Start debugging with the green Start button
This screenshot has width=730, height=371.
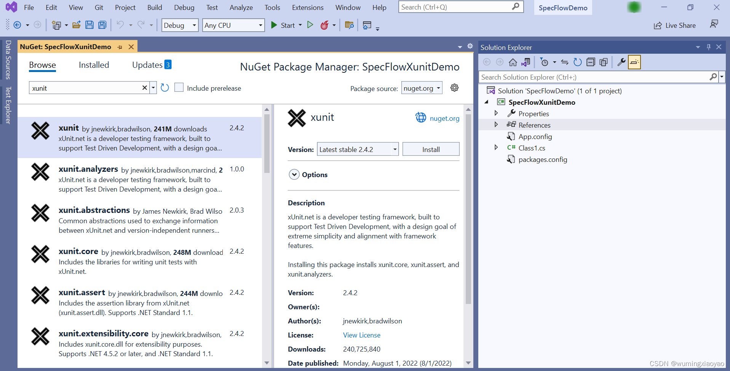(x=283, y=25)
